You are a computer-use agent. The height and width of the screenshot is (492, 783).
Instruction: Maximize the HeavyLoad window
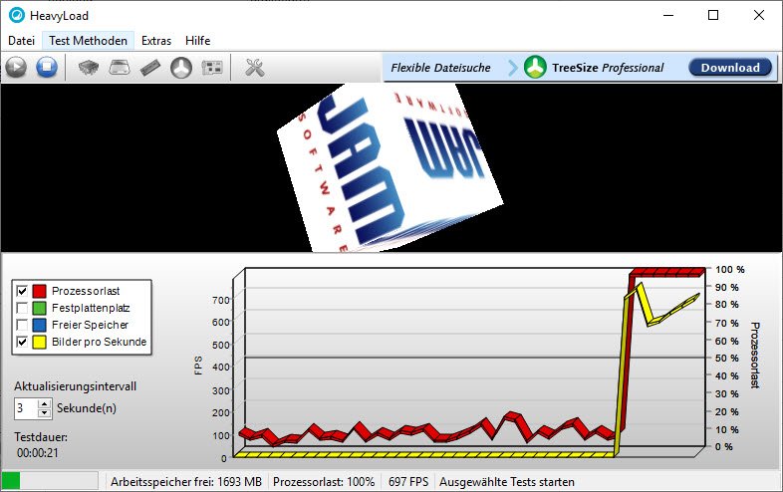tap(713, 15)
